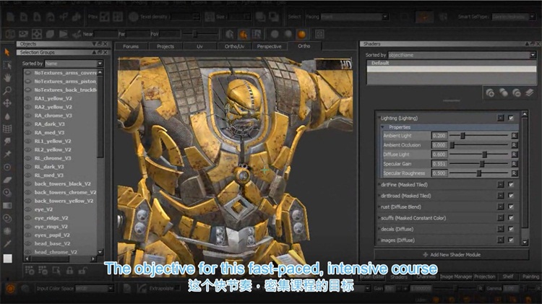The width and height of the screenshot is (542, 304).
Task: Reset the Ambient Light value with R button
Action: coord(514,136)
